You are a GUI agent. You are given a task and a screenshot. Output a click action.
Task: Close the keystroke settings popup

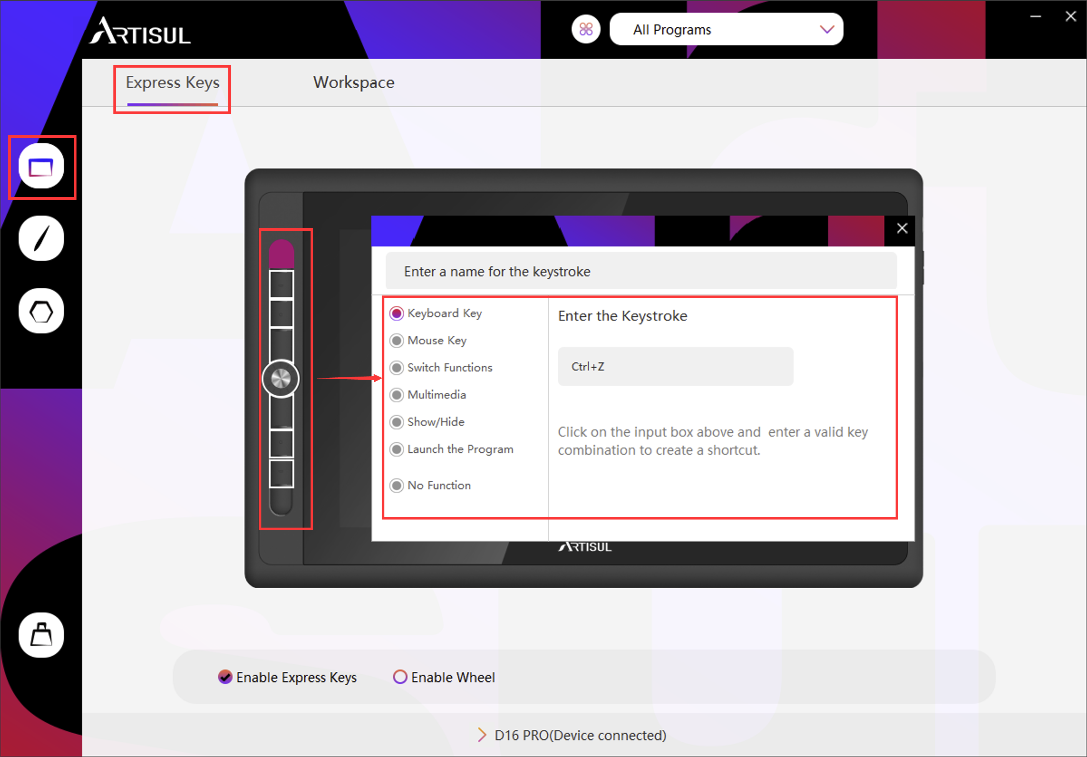902,229
